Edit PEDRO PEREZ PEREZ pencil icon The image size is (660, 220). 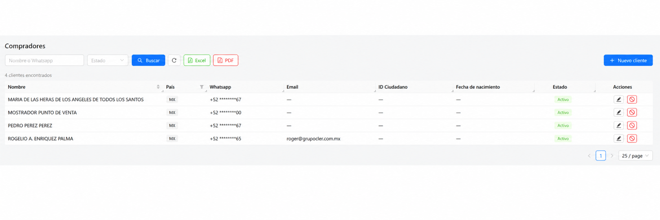click(x=619, y=125)
